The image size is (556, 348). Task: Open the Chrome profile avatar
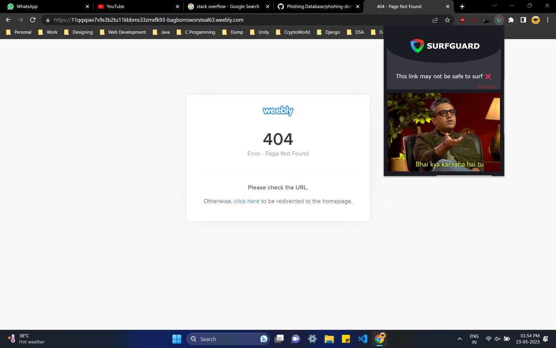coord(536,20)
